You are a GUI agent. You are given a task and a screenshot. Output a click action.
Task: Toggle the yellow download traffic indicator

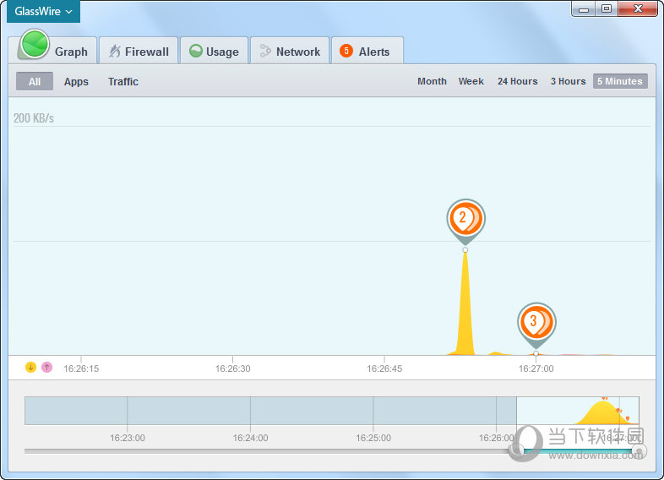tap(30, 367)
